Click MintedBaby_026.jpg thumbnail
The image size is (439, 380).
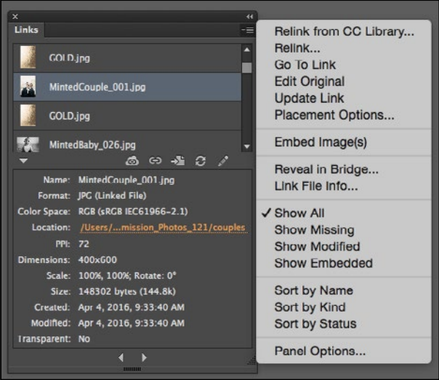[x=28, y=144]
